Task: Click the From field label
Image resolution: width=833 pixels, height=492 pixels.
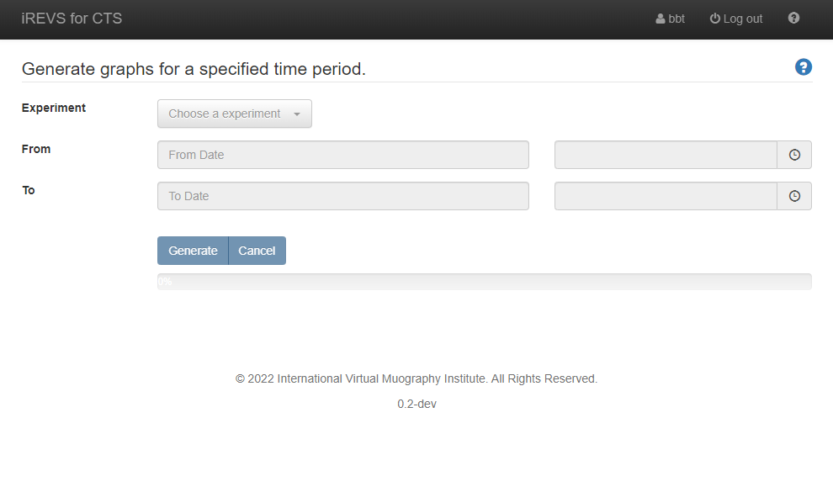Action: tap(36, 149)
